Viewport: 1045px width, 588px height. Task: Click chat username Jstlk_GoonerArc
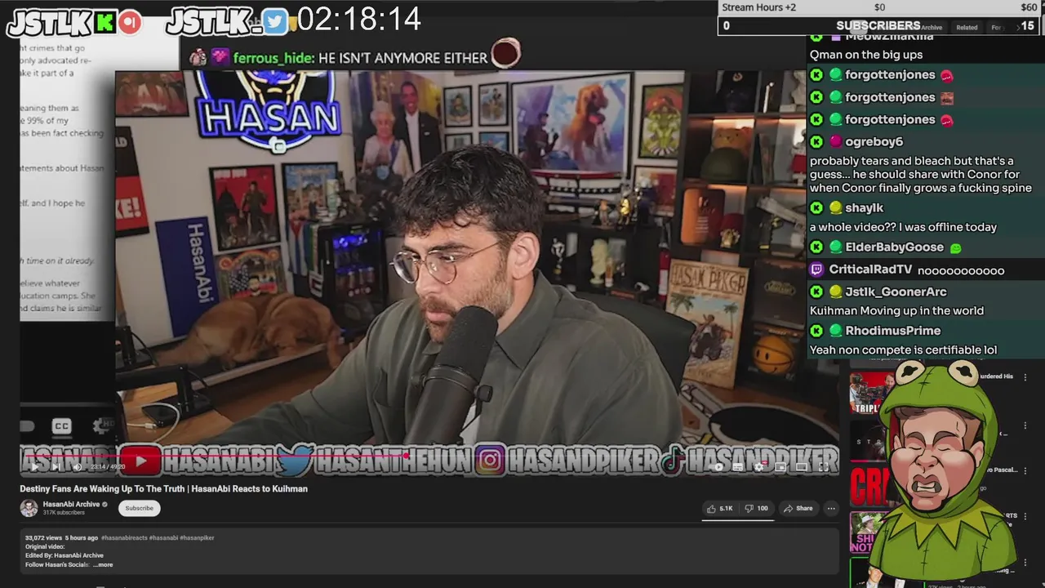coord(896,291)
